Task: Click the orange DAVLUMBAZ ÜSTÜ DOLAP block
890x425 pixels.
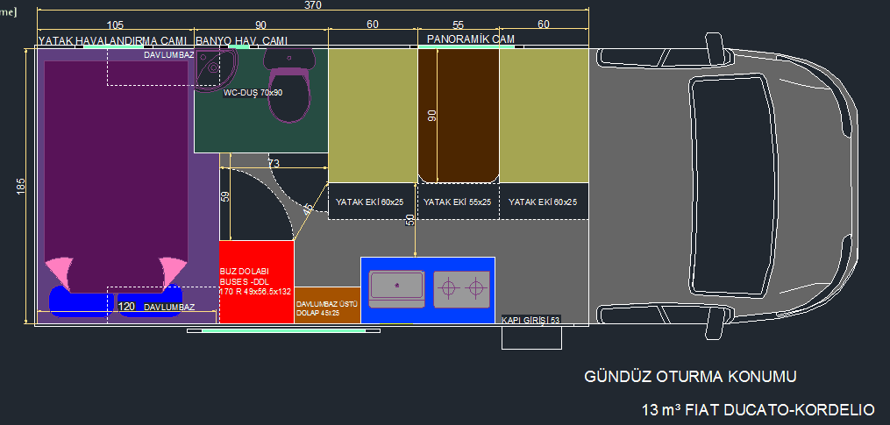Action: coord(326,305)
